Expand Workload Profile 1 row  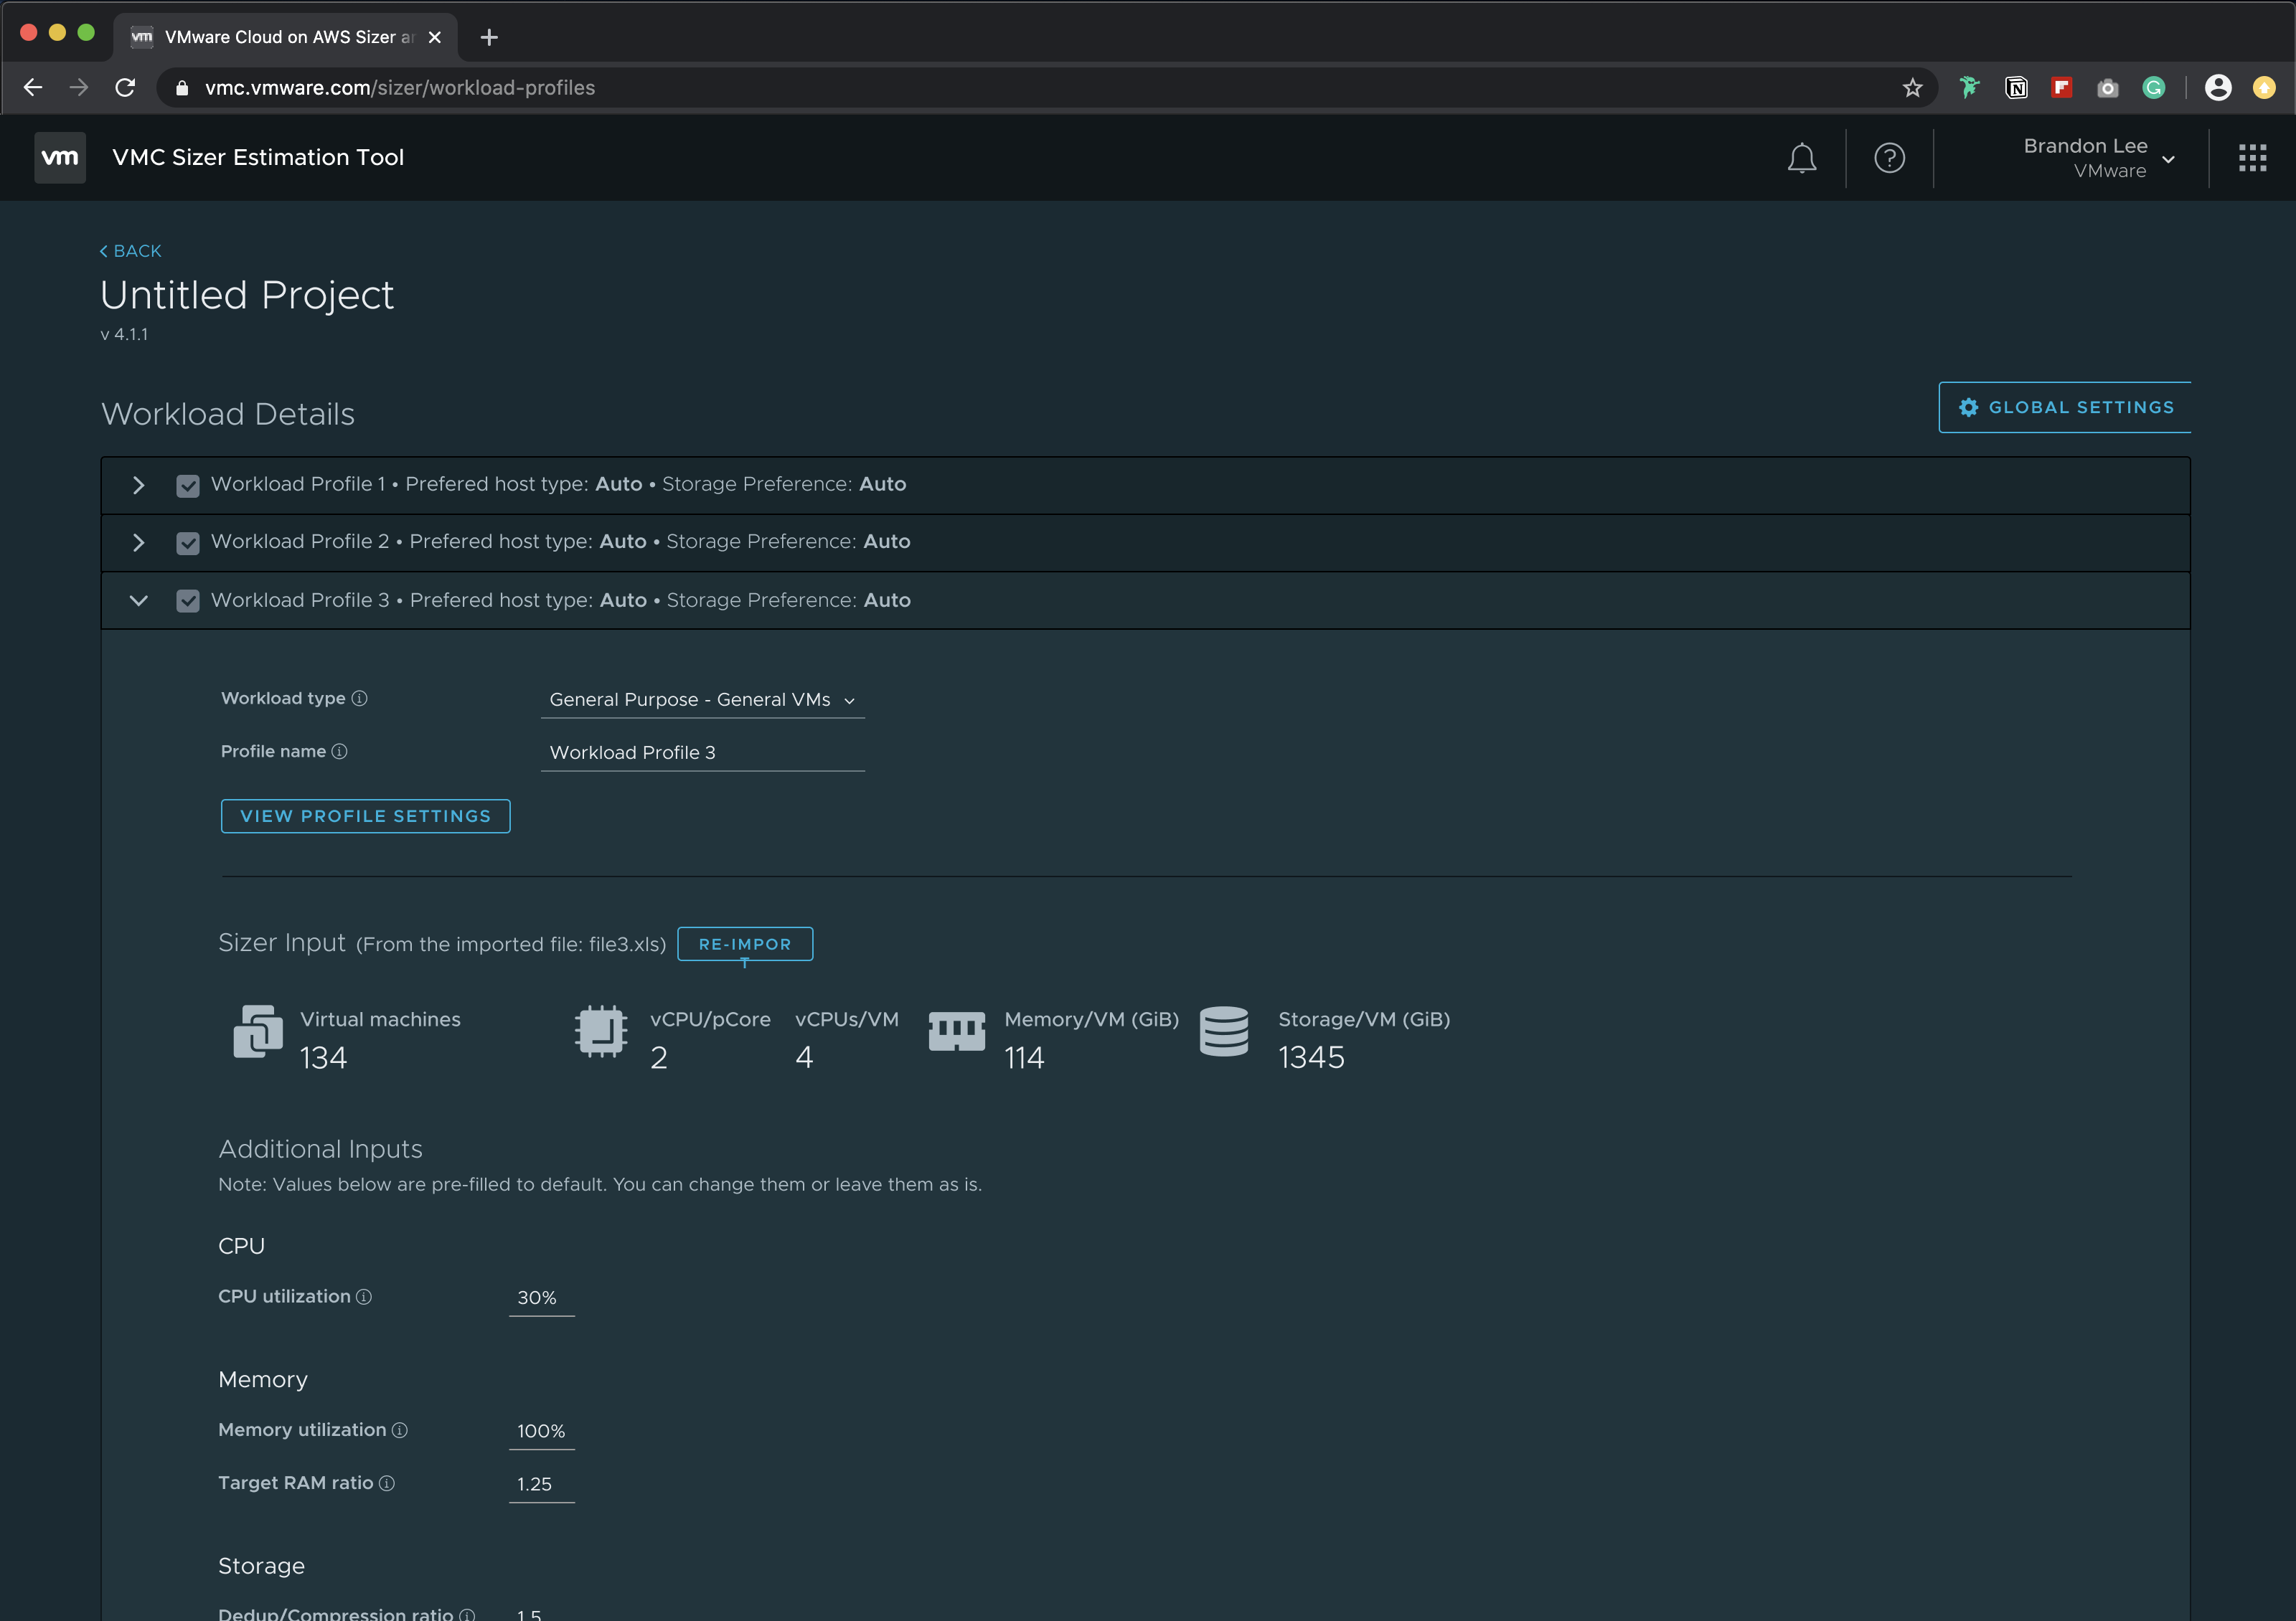click(x=139, y=486)
